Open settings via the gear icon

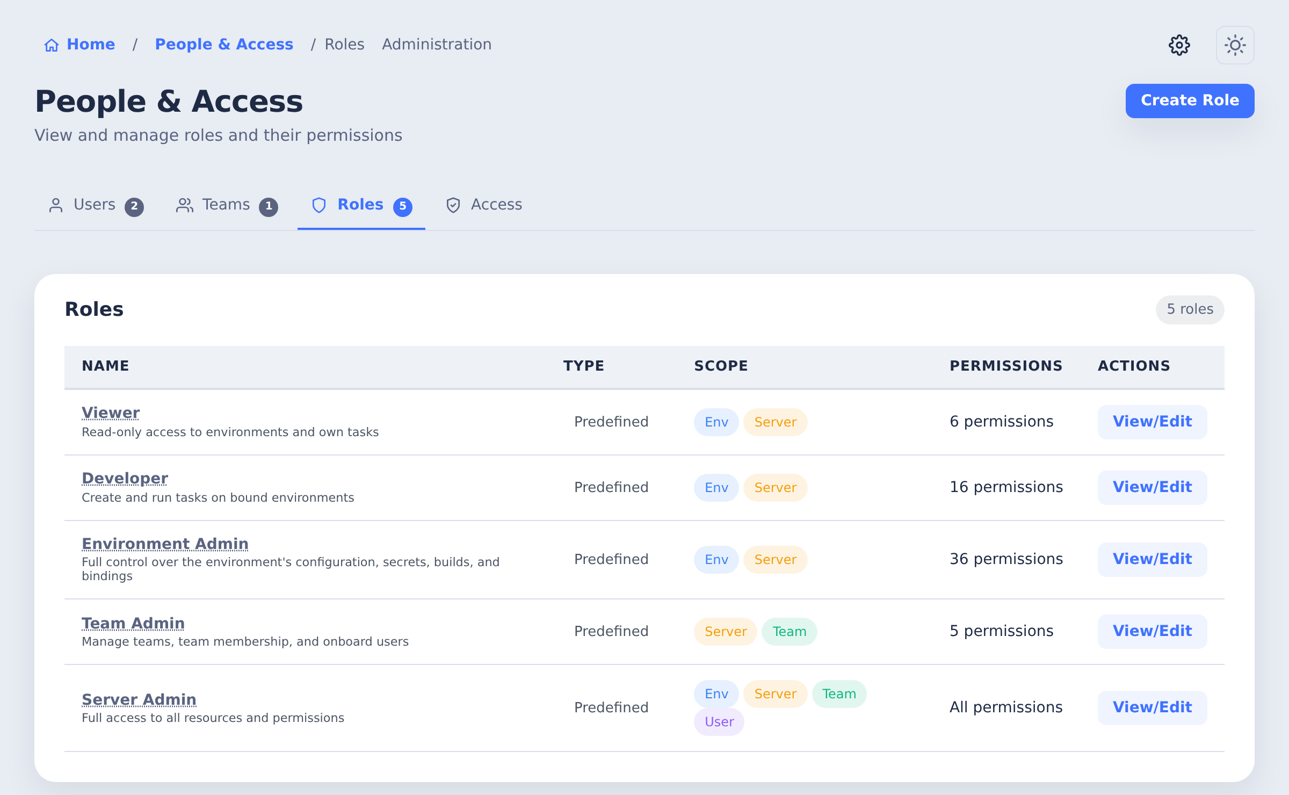(1179, 45)
